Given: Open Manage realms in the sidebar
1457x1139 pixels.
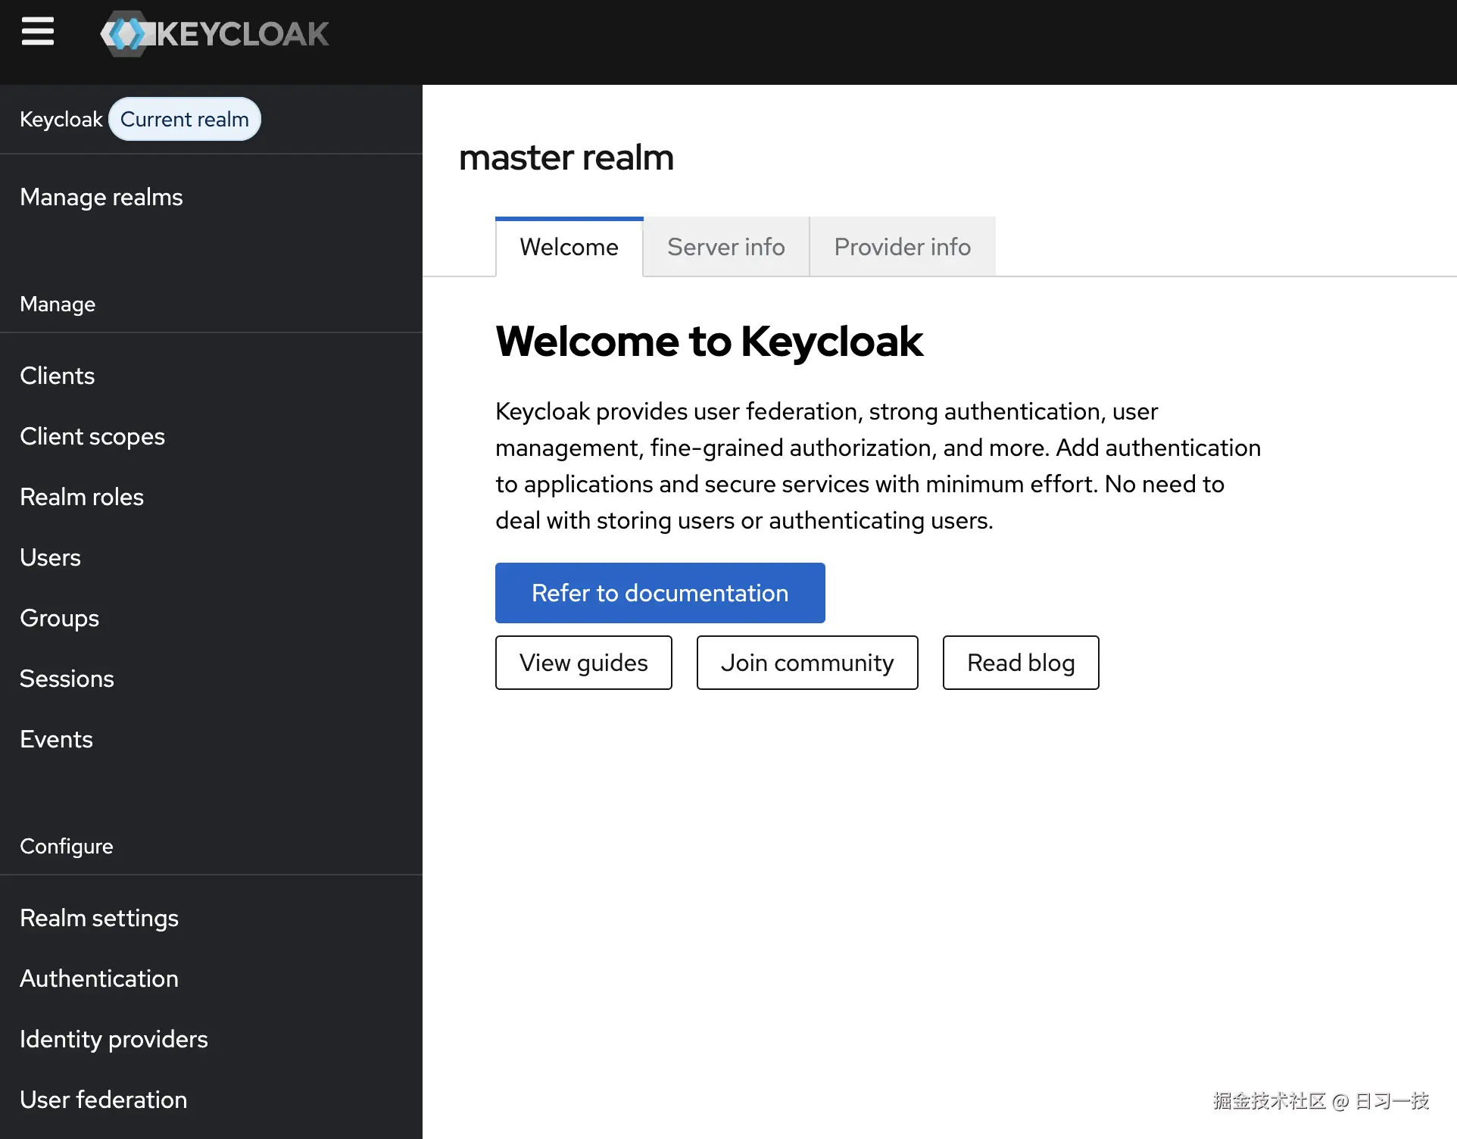Looking at the screenshot, I should tap(101, 197).
